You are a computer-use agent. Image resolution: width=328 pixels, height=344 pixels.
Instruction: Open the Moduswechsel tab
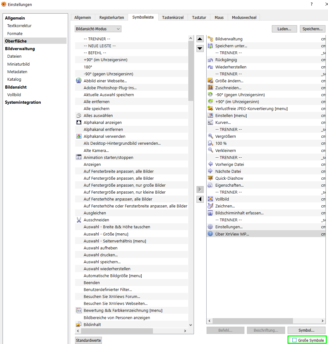(x=244, y=18)
